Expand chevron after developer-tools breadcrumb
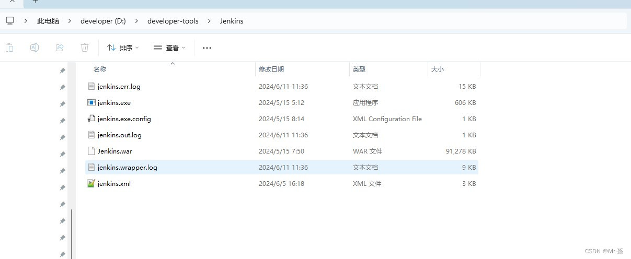This screenshot has height=259, width=631. 209,21
